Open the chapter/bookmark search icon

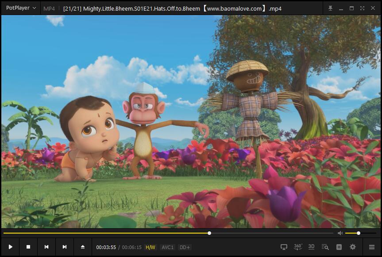tap(325, 247)
